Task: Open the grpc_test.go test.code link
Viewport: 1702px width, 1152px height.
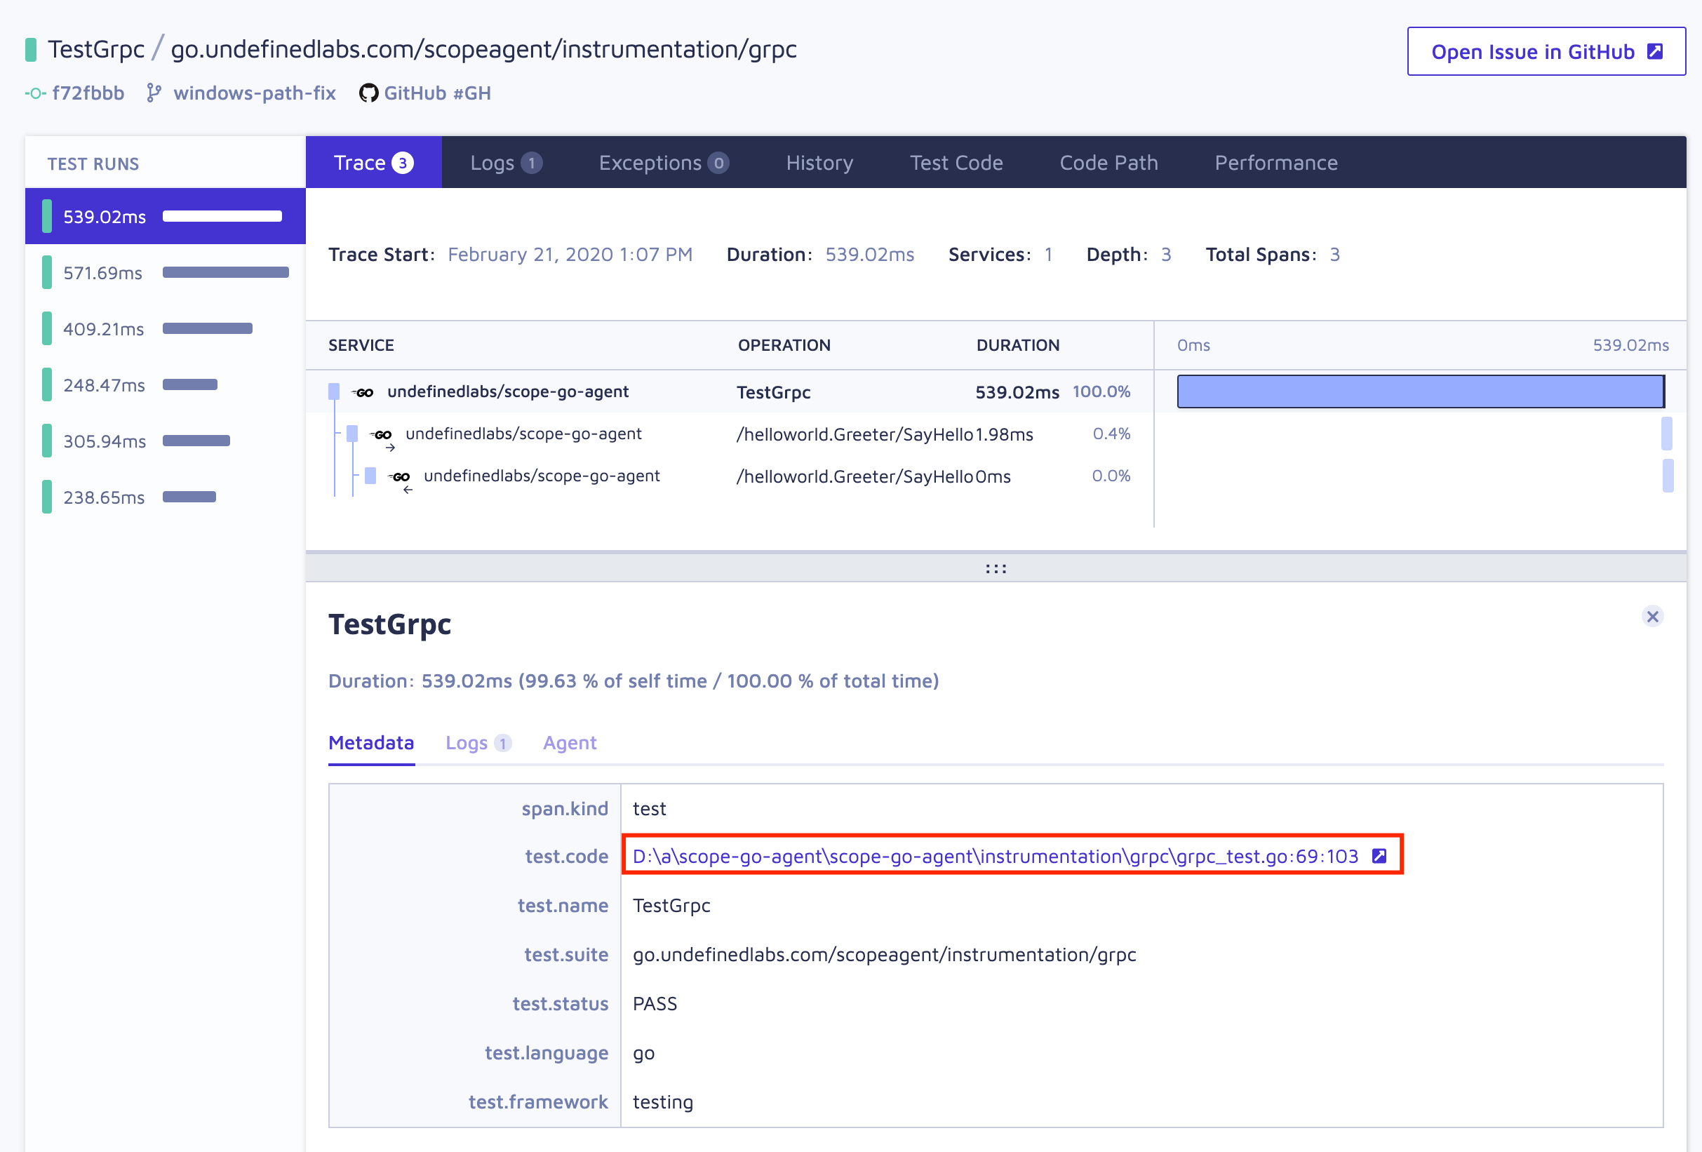Action: pos(995,855)
